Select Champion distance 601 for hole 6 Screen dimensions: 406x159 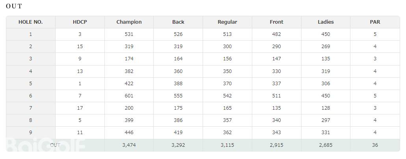[129, 96]
